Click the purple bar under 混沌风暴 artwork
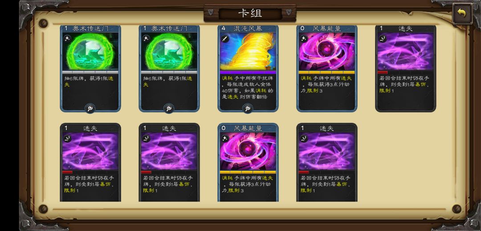The width and height of the screenshot is (481, 231). click(248, 73)
